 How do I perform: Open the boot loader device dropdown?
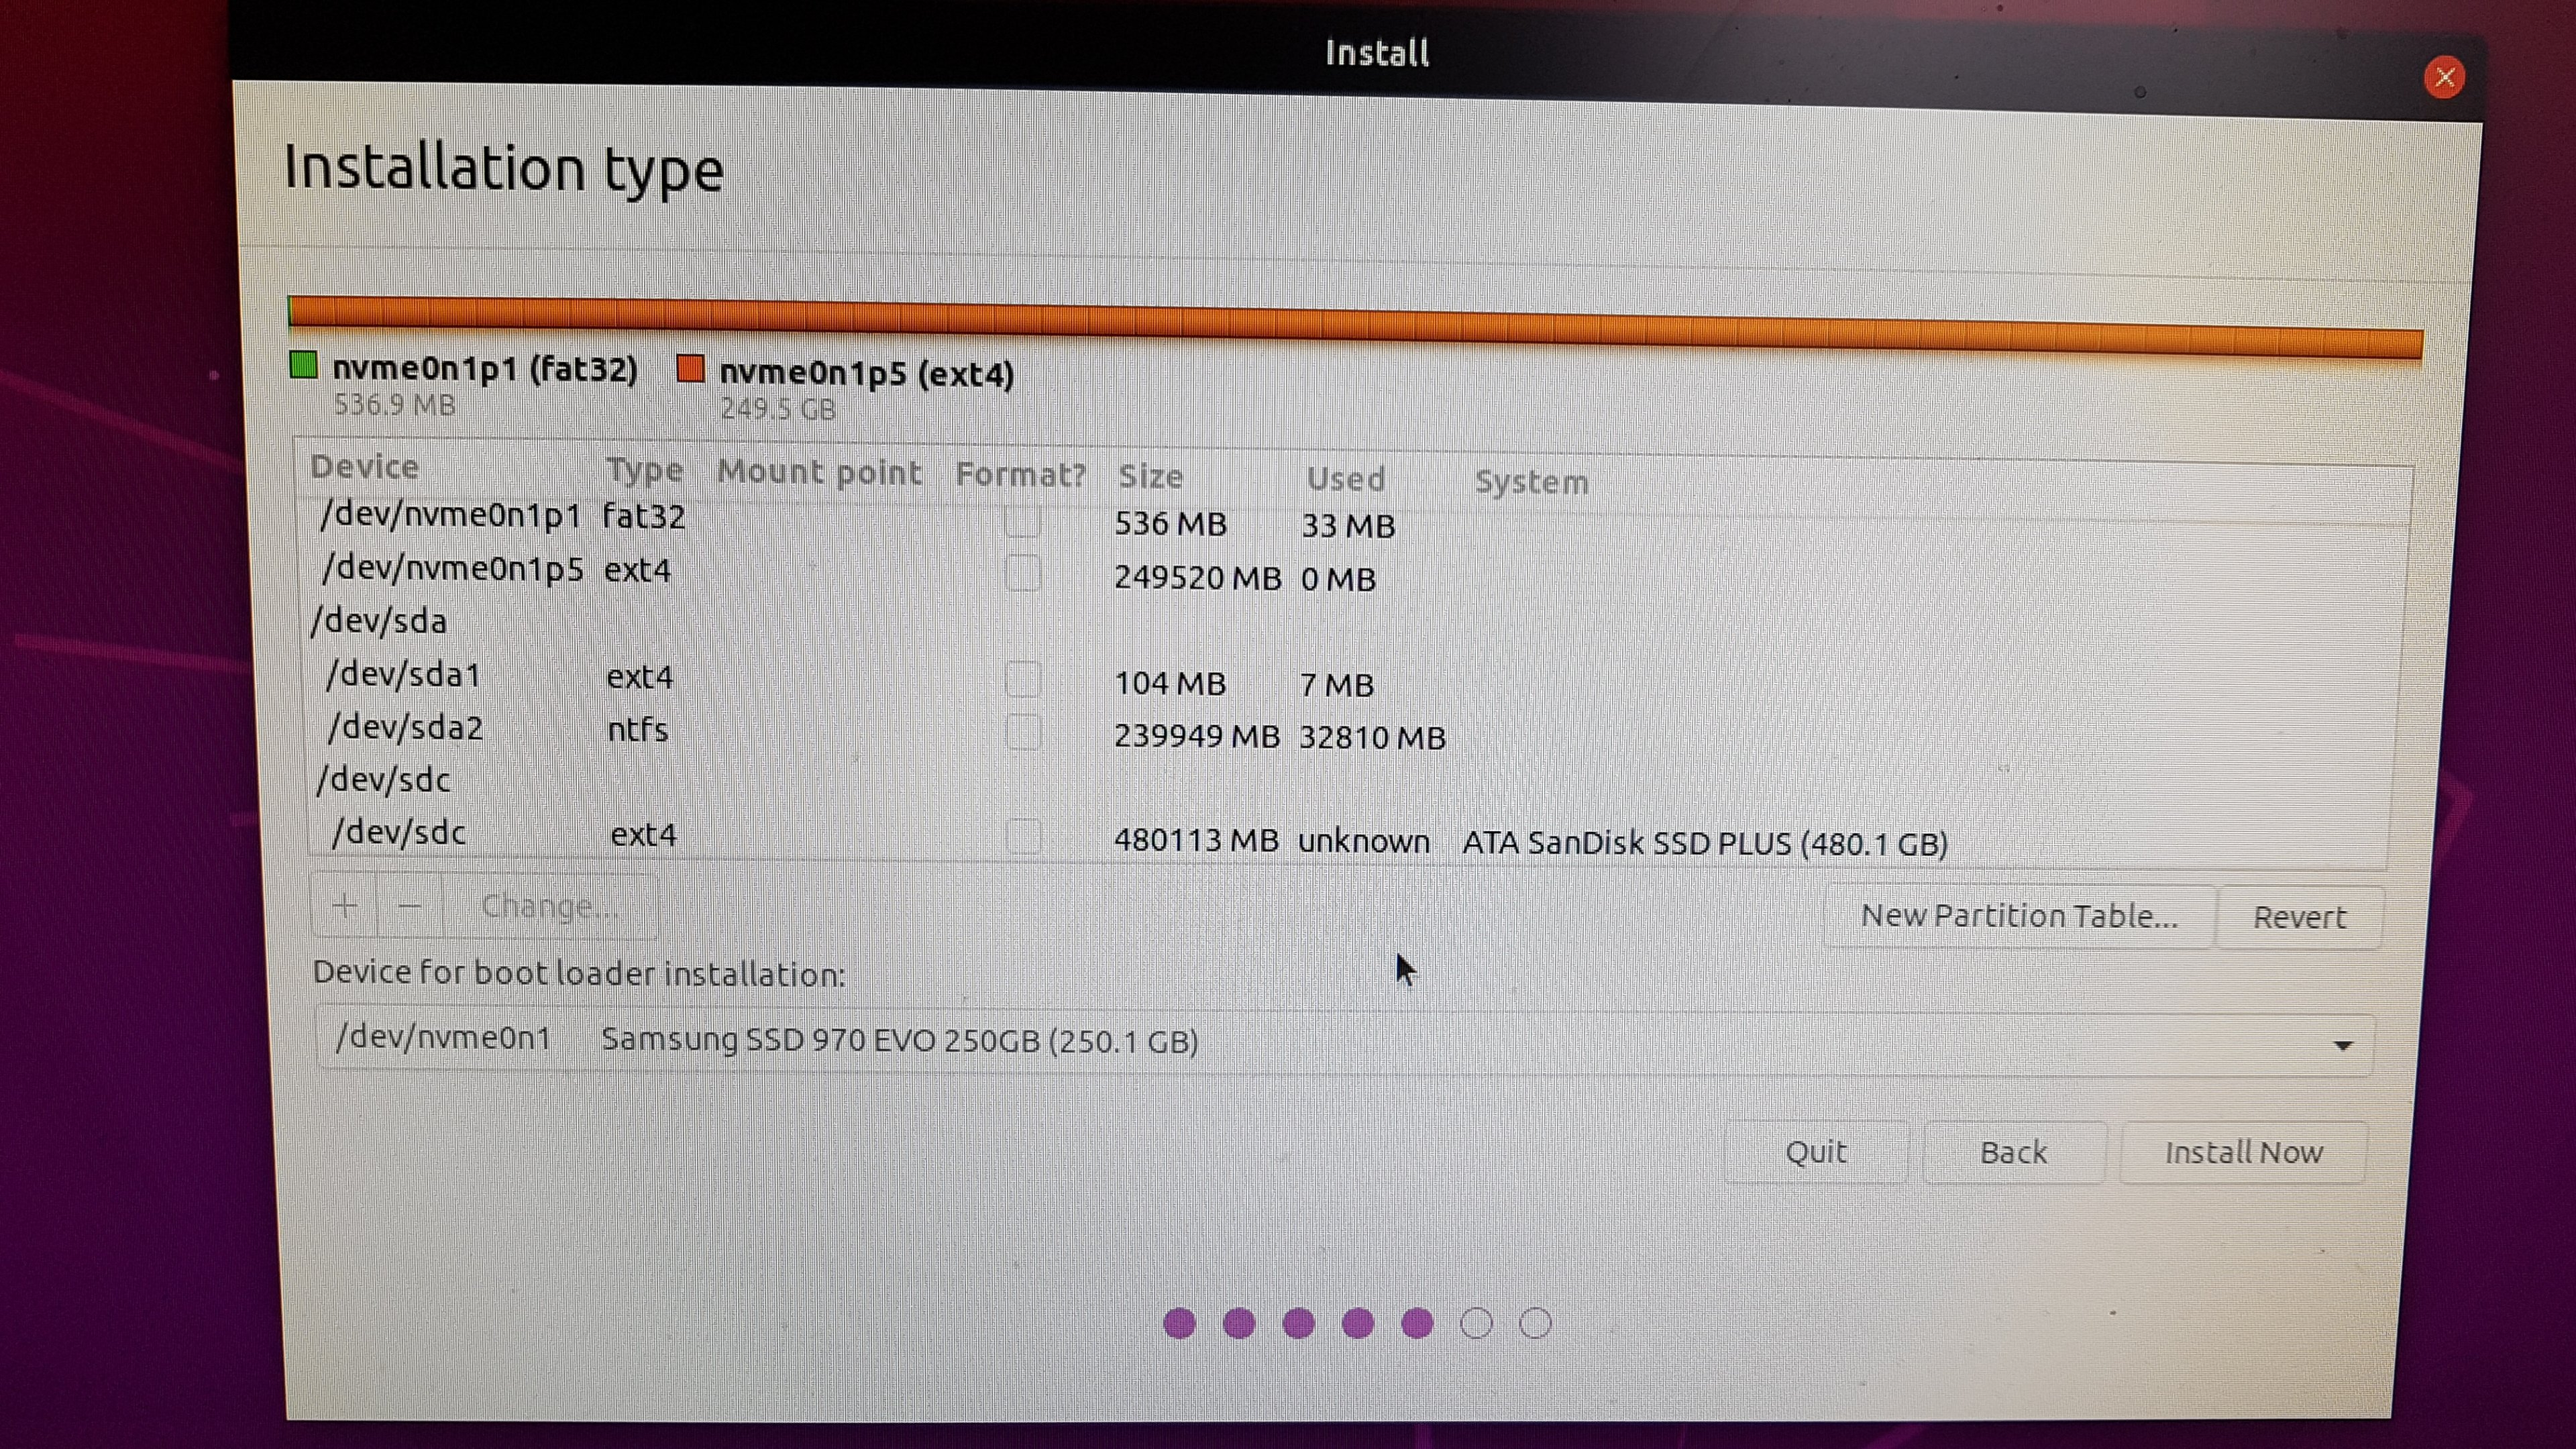[1340, 1042]
